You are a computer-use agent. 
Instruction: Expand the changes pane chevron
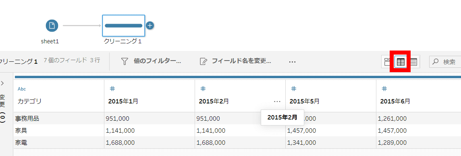point(3,83)
